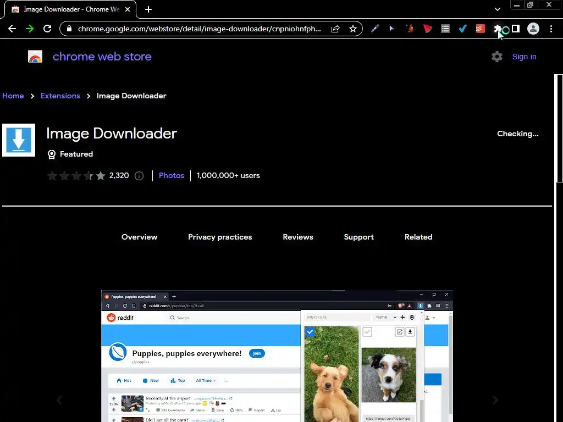The height and width of the screenshot is (422, 563).
Task: Click the 'Image Downloader' heading
Action: point(111,134)
